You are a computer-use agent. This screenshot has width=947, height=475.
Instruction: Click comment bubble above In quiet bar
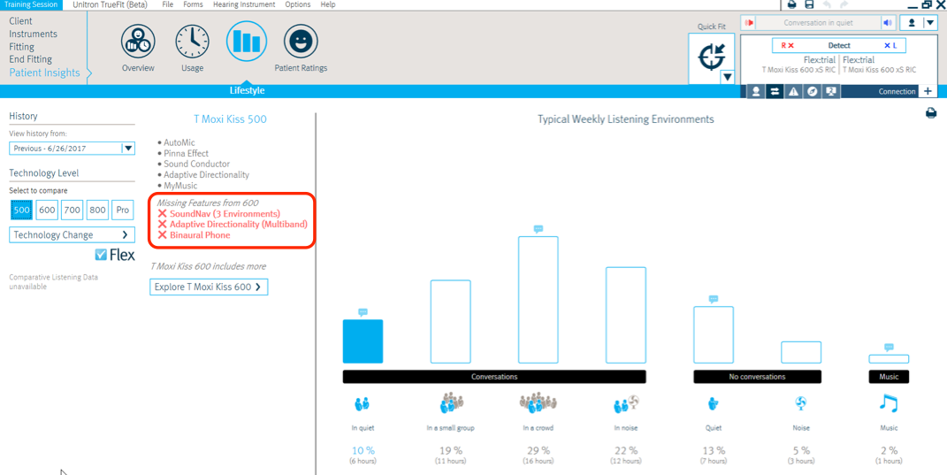click(x=363, y=312)
